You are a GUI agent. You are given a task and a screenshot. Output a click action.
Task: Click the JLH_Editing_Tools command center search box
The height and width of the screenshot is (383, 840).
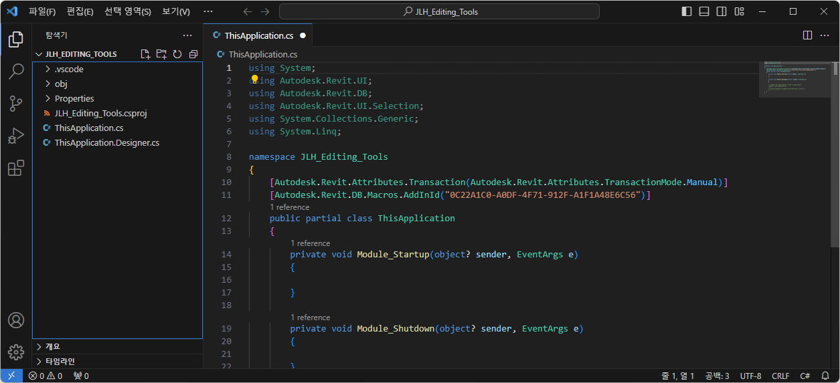tap(439, 11)
